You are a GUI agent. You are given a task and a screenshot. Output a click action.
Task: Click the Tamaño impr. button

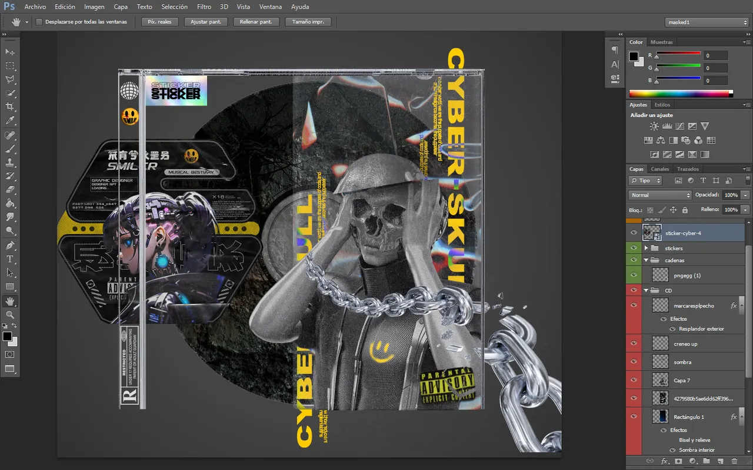point(308,22)
